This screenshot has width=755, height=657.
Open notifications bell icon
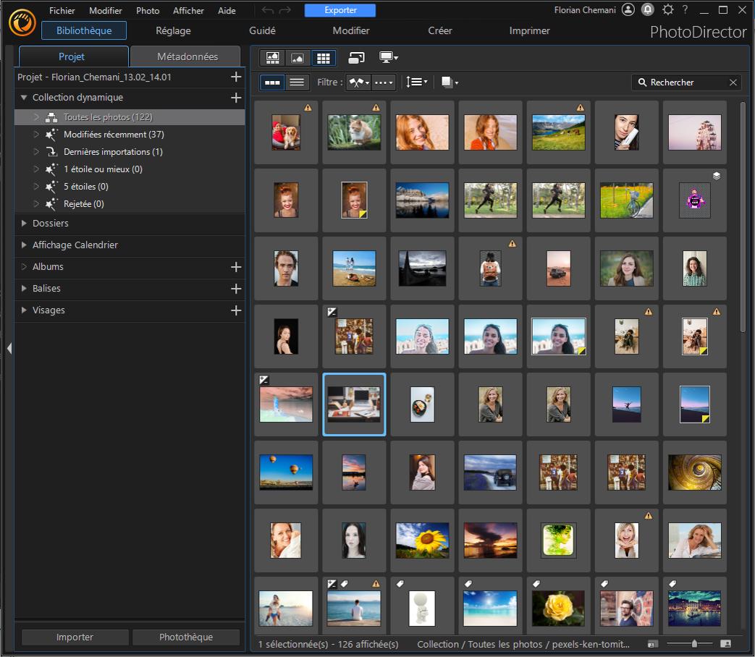[648, 10]
